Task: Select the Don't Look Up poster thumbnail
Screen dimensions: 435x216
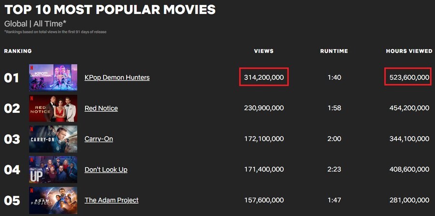Action: (x=53, y=170)
